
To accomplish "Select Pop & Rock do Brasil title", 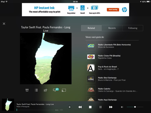I will pos(107,67).
